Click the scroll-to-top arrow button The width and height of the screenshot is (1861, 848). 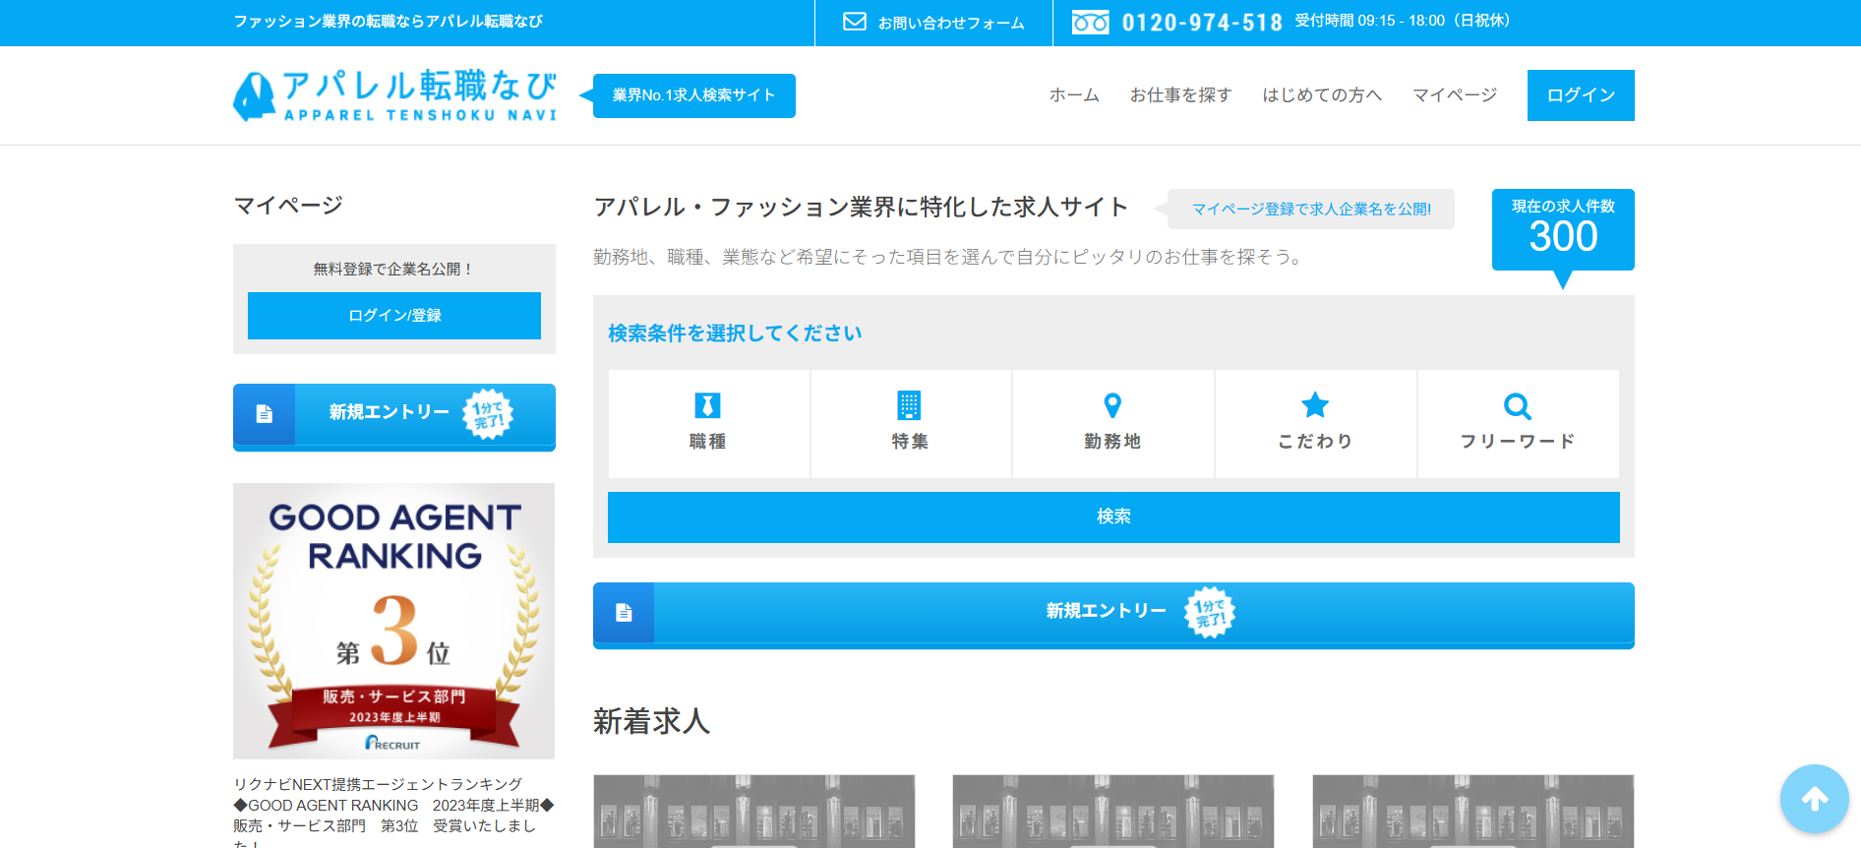coord(1814,799)
